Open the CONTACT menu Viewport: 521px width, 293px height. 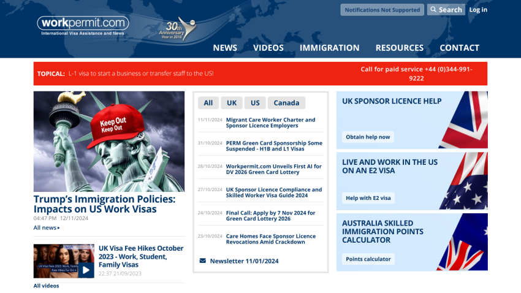460,48
